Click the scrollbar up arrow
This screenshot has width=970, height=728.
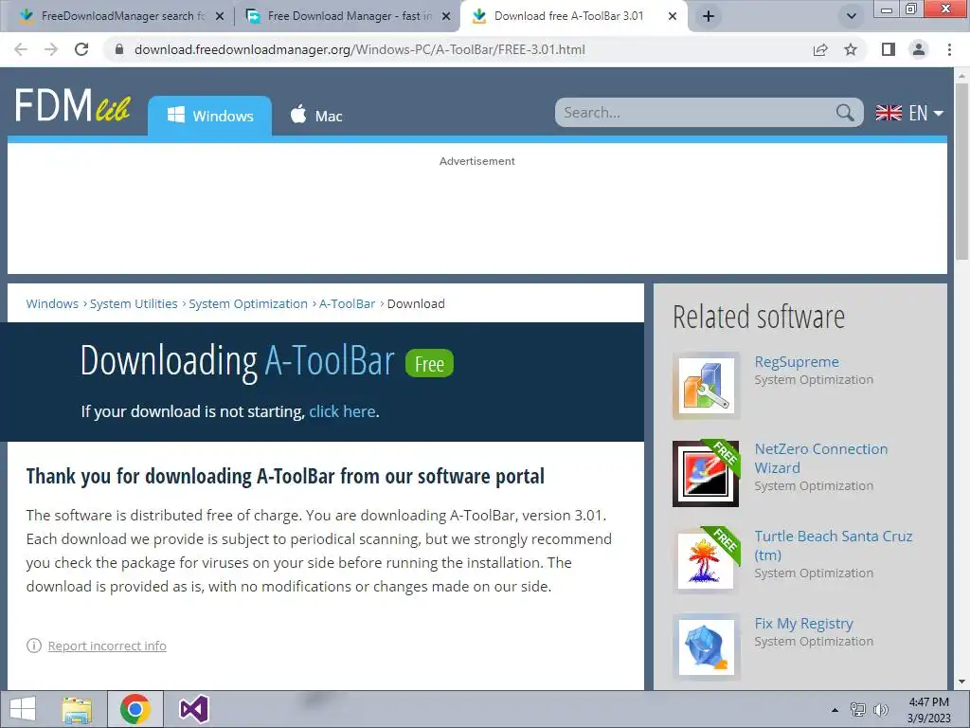coord(961,76)
